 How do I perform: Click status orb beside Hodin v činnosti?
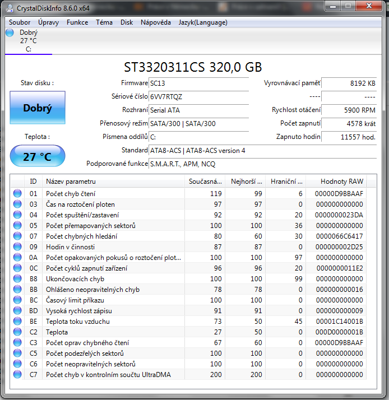(x=18, y=247)
